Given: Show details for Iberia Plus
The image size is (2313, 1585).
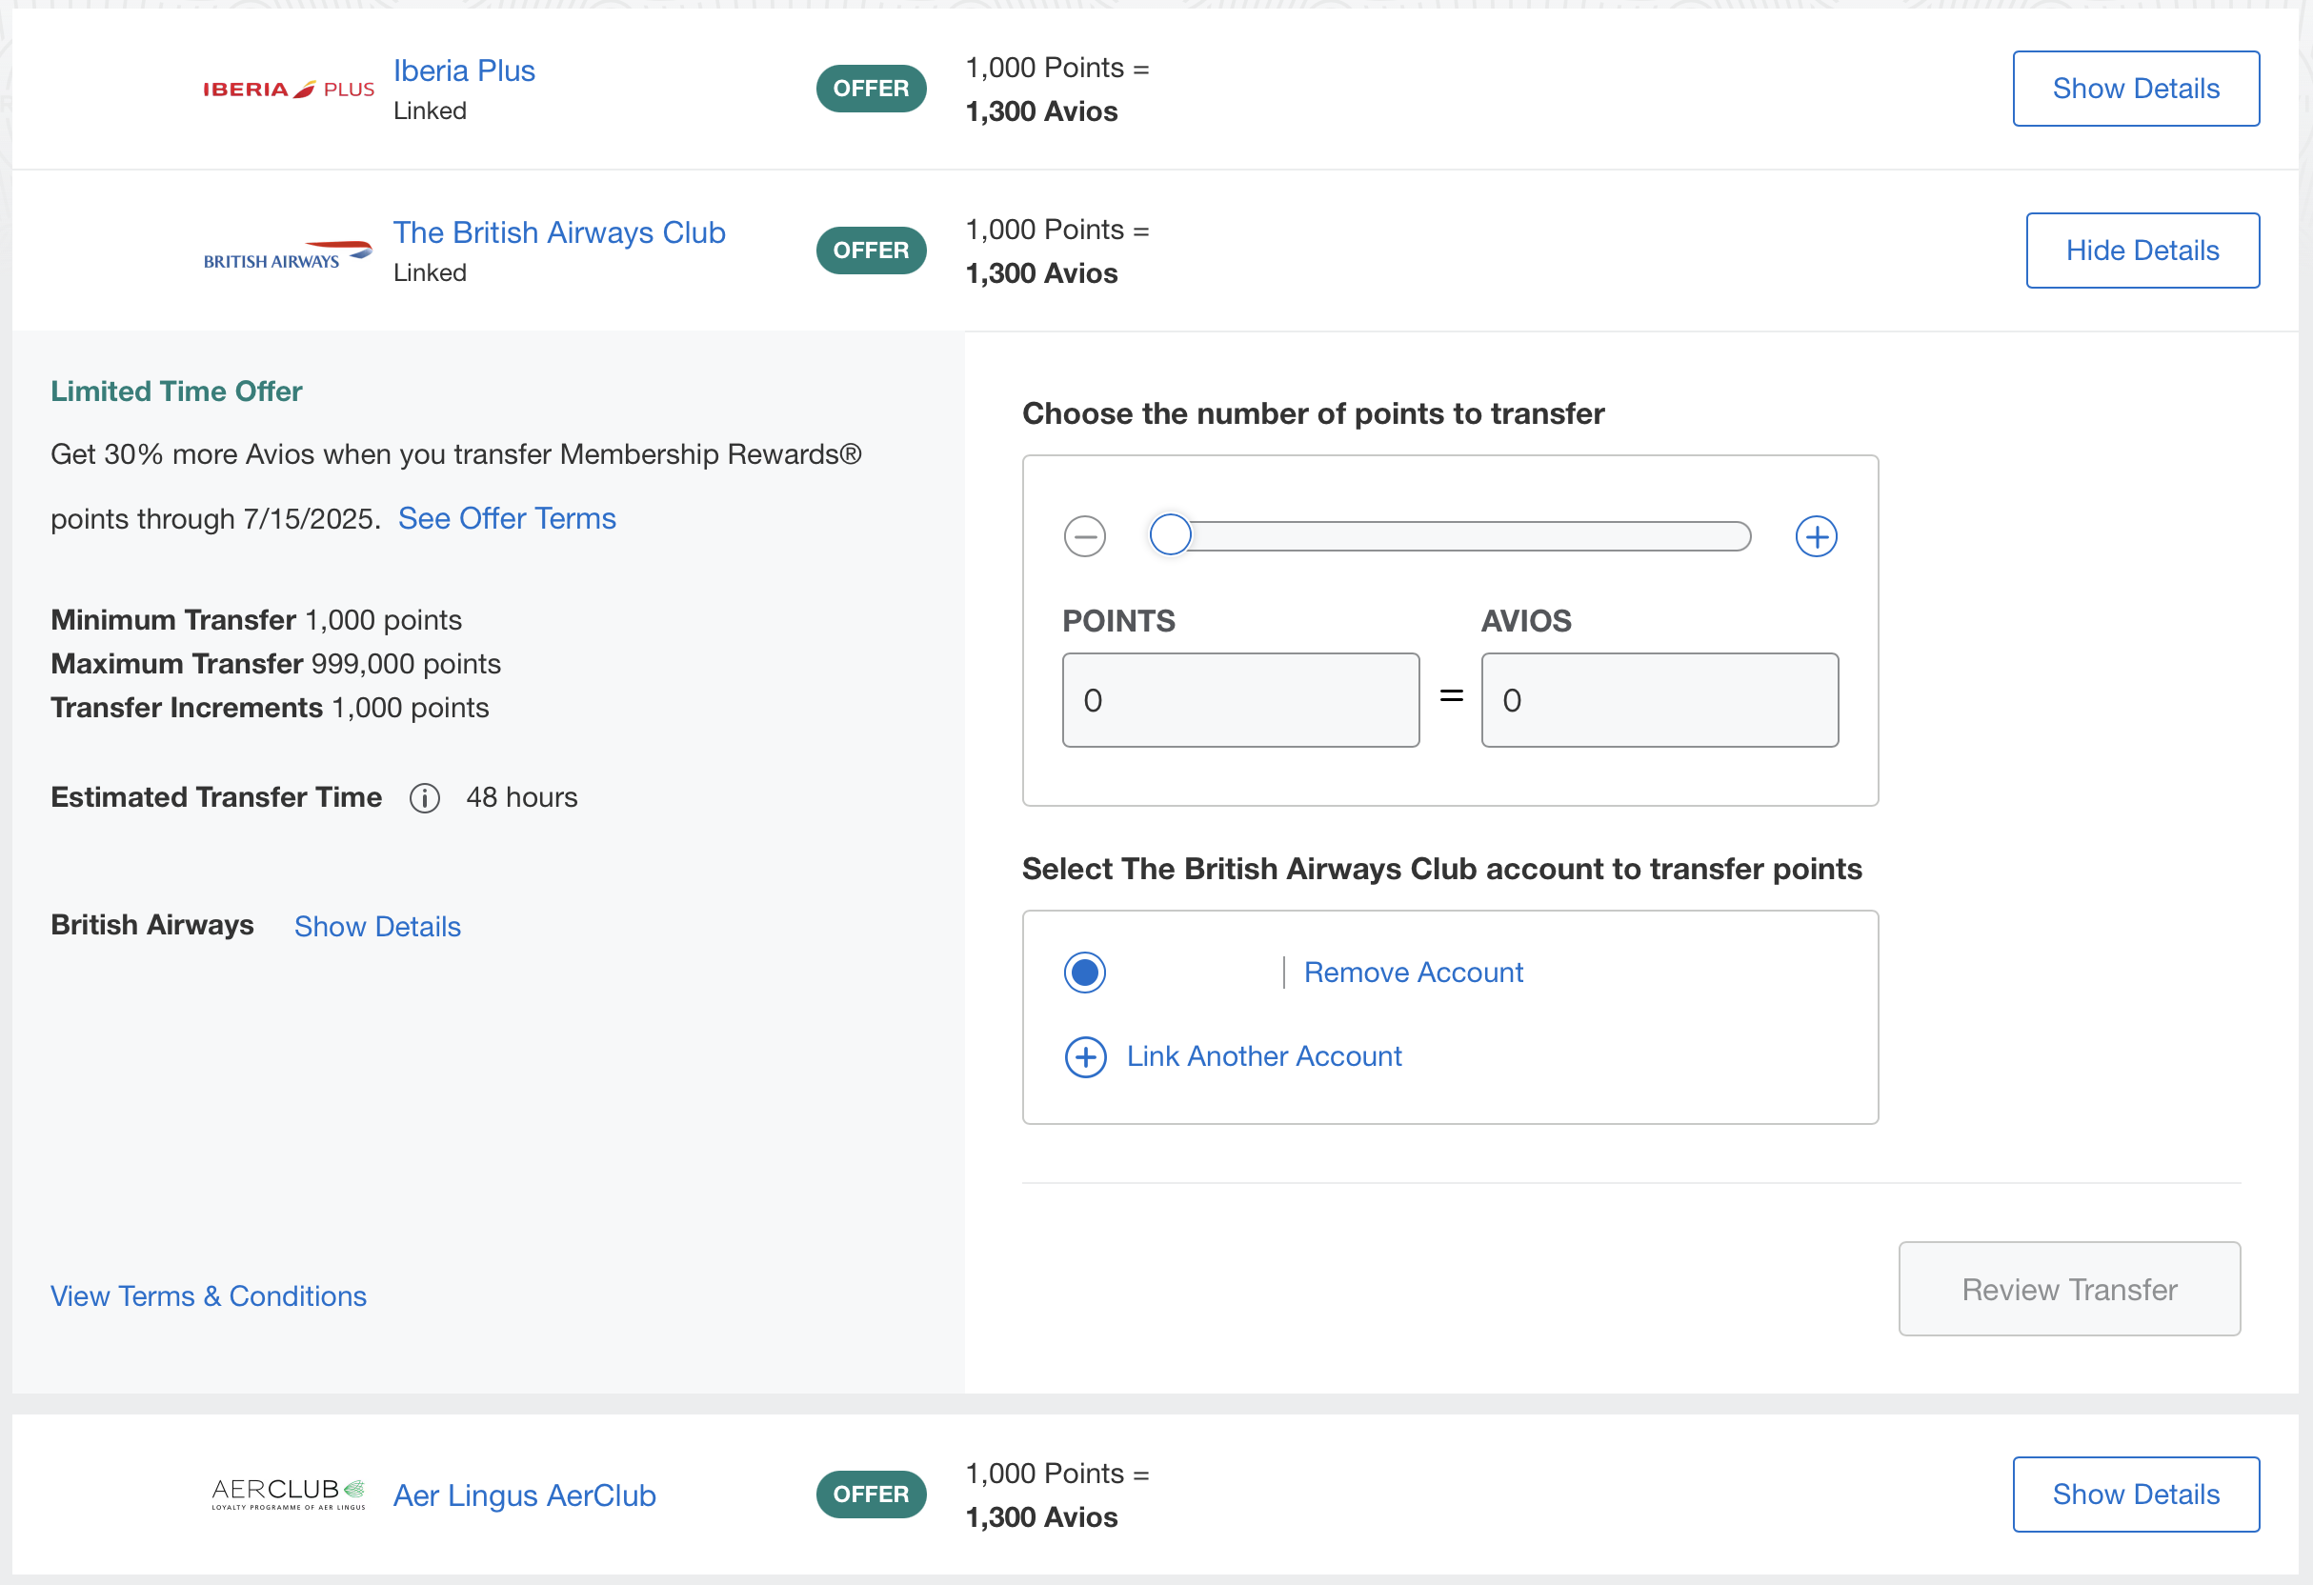Looking at the screenshot, I should coord(2136,89).
